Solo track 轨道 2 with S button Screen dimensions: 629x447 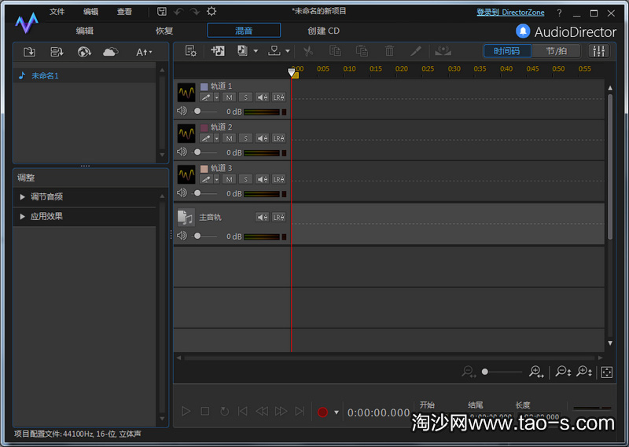click(x=245, y=138)
